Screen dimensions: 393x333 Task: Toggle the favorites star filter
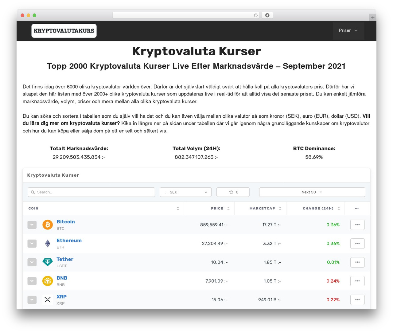click(x=233, y=192)
